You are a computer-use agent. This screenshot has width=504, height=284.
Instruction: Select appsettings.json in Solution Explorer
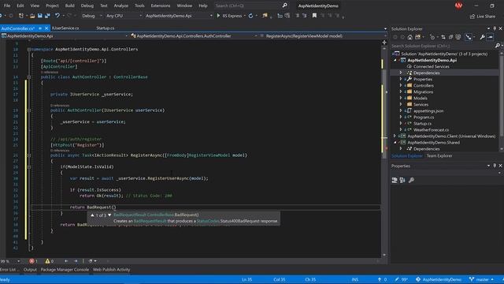[x=428, y=110]
